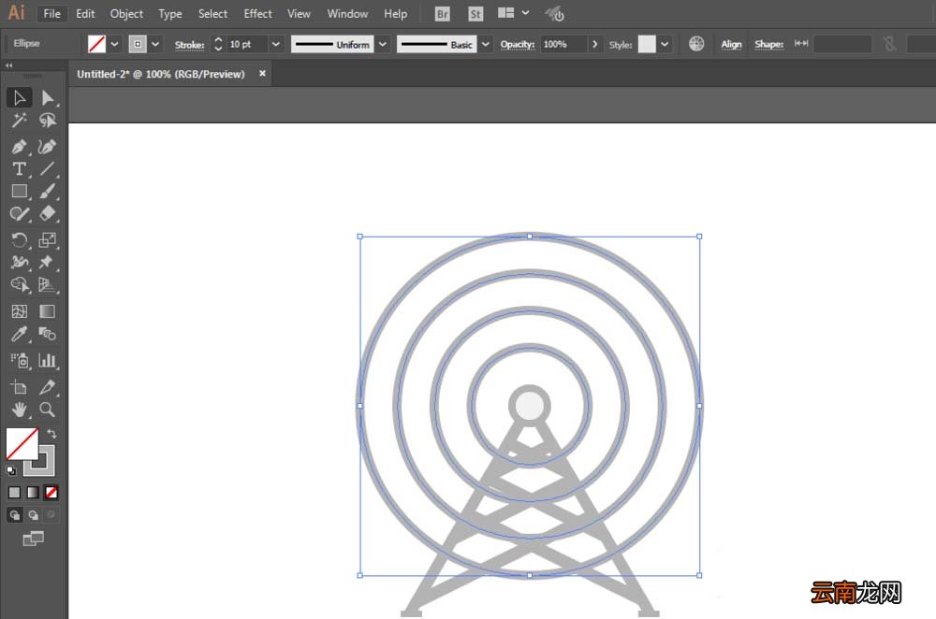936x619 pixels.
Task: Choose the Paintbrush tool
Action: coord(47,192)
